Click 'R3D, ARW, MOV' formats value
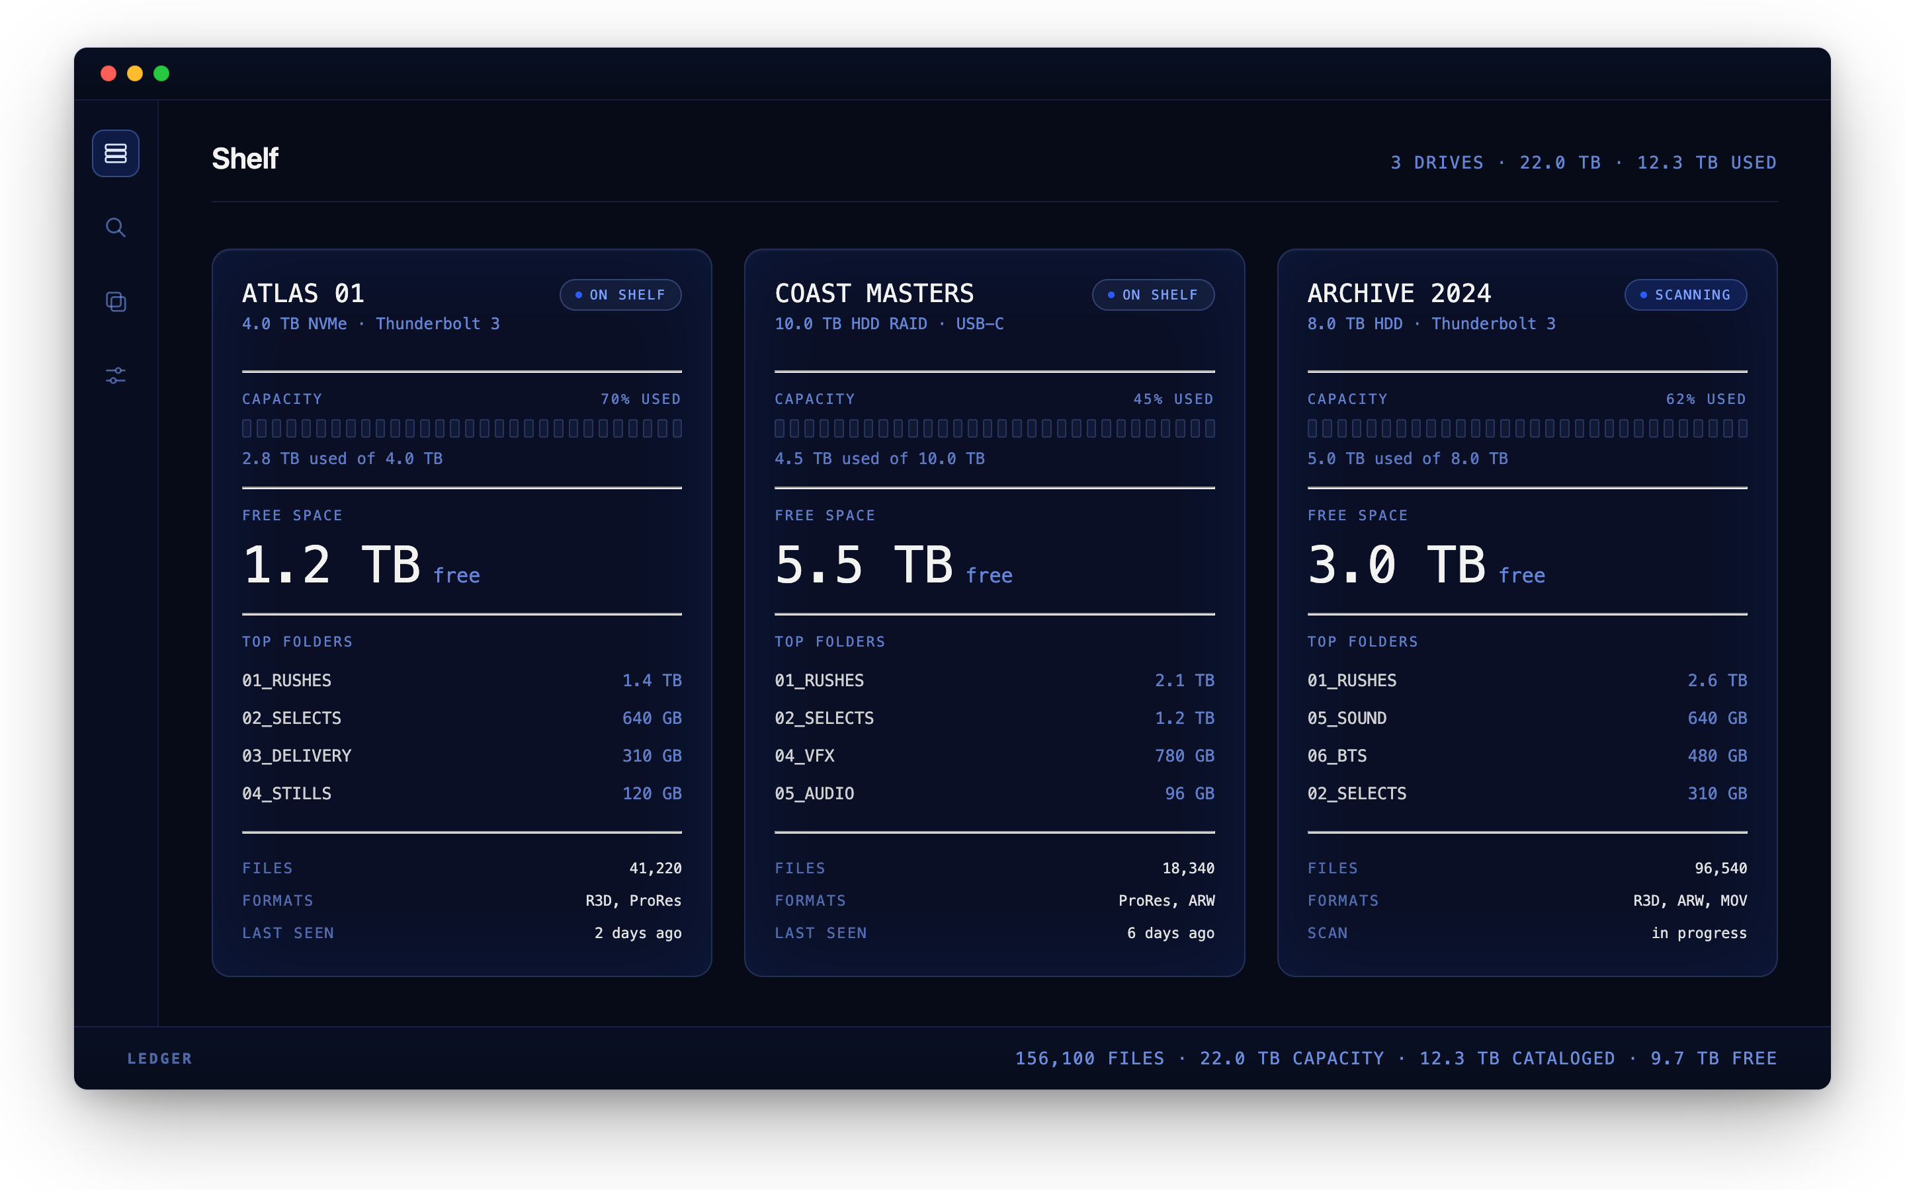Screen dimensions: 1905x1190 coord(1690,900)
